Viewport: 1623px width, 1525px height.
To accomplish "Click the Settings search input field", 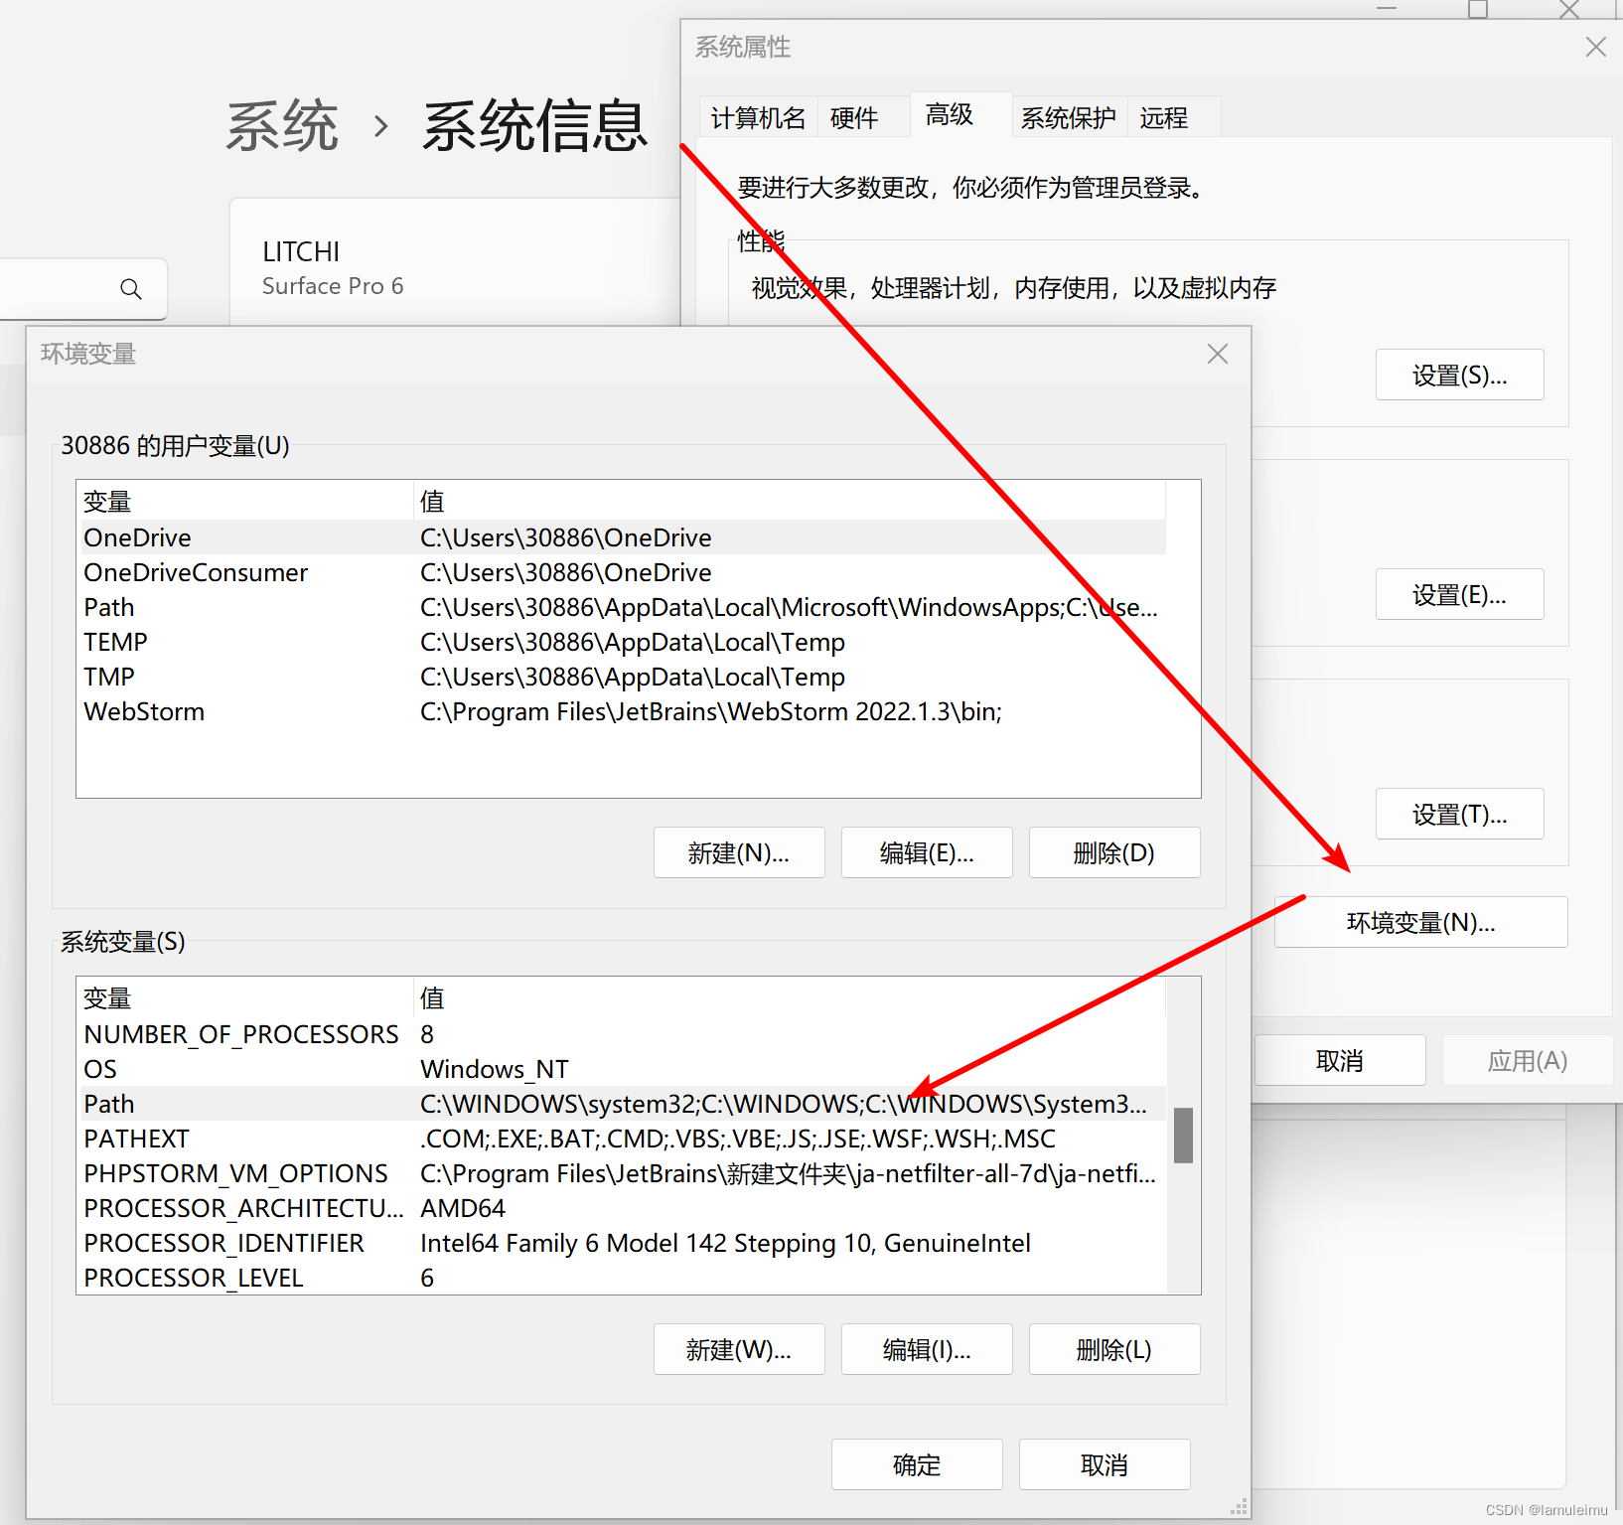I will (83, 289).
